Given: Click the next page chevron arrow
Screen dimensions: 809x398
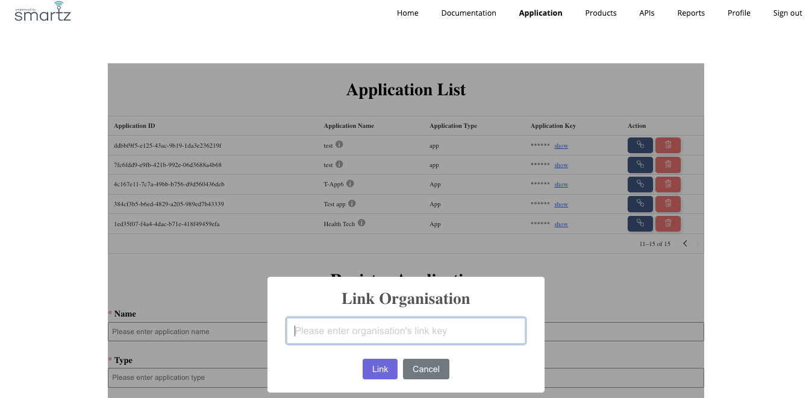Looking at the screenshot, I should coord(698,244).
